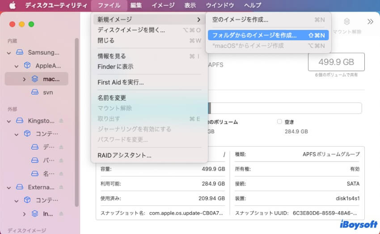Eject the Kingston disk
Image resolution: width=380 pixels, height=234 pixels.
61,120
